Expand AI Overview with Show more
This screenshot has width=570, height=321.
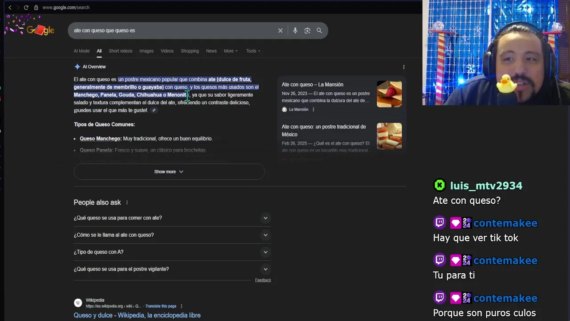pyautogui.click(x=169, y=172)
